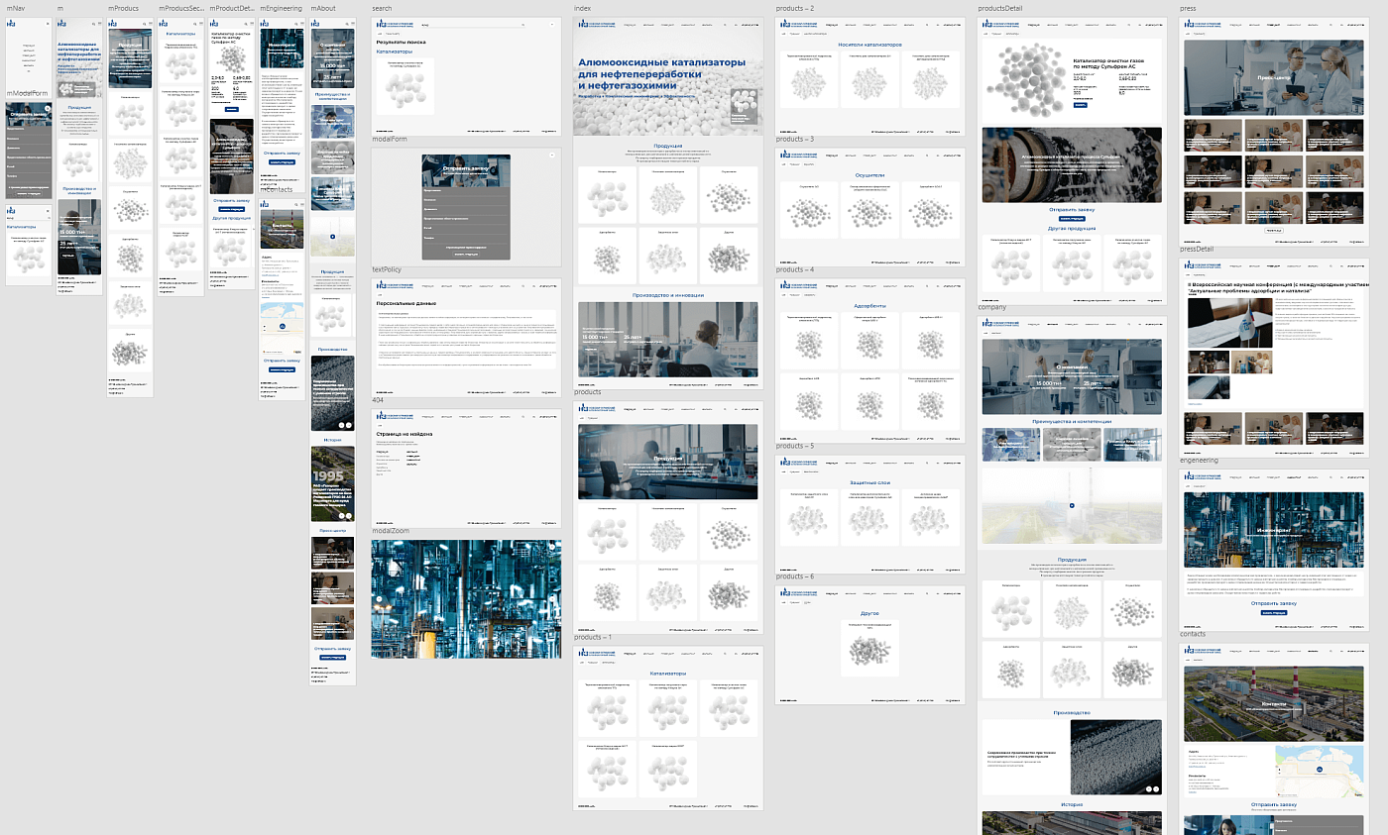The width and height of the screenshot is (1388, 835).
Task: Select the engeneering frame label
Action: [x=1200, y=461]
